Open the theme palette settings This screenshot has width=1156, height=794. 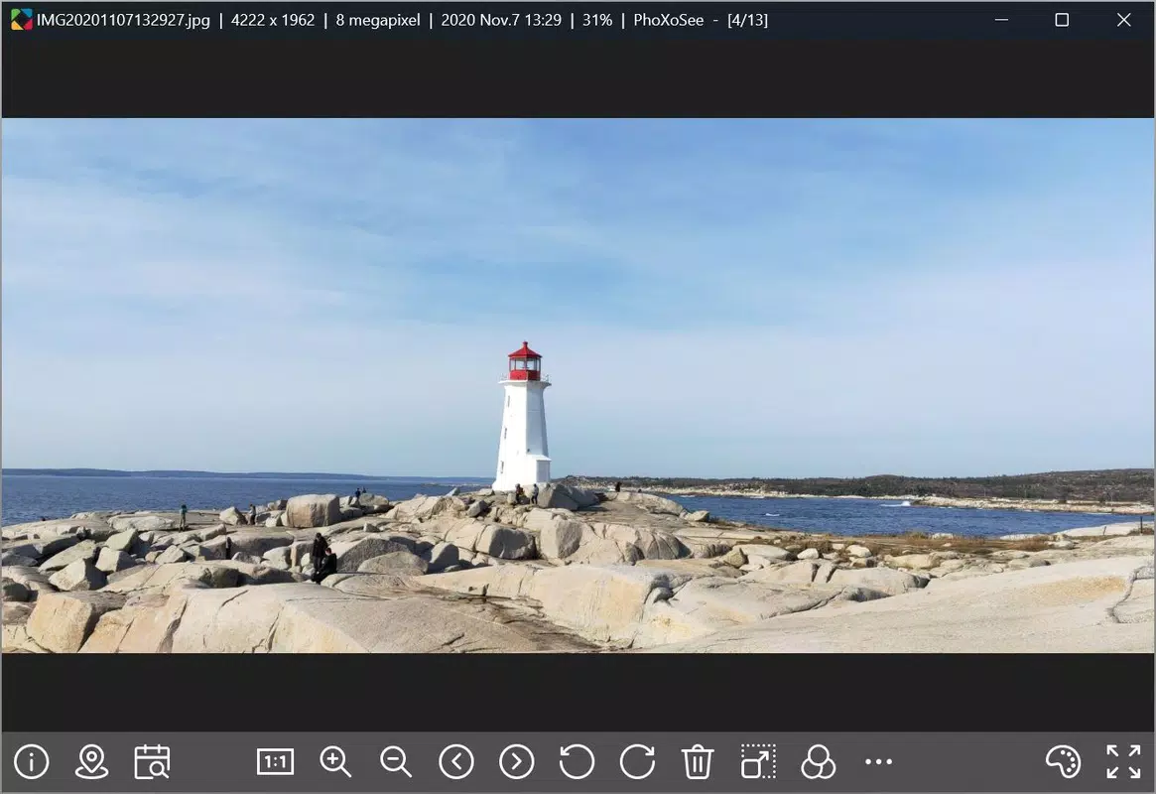click(x=1063, y=761)
